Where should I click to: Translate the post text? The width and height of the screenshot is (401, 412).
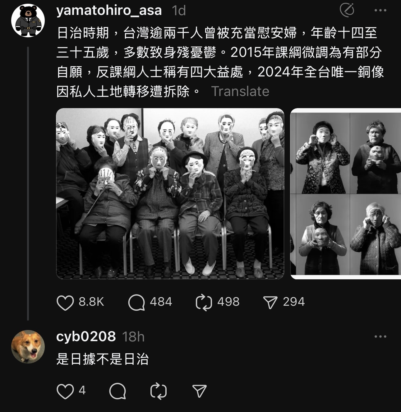pyautogui.click(x=240, y=91)
